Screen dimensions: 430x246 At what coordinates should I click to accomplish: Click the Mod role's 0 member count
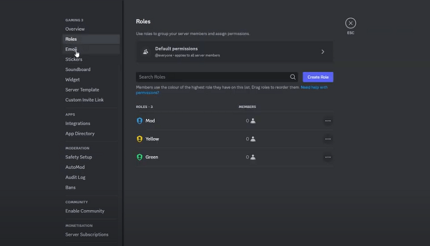(x=248, y=121)
